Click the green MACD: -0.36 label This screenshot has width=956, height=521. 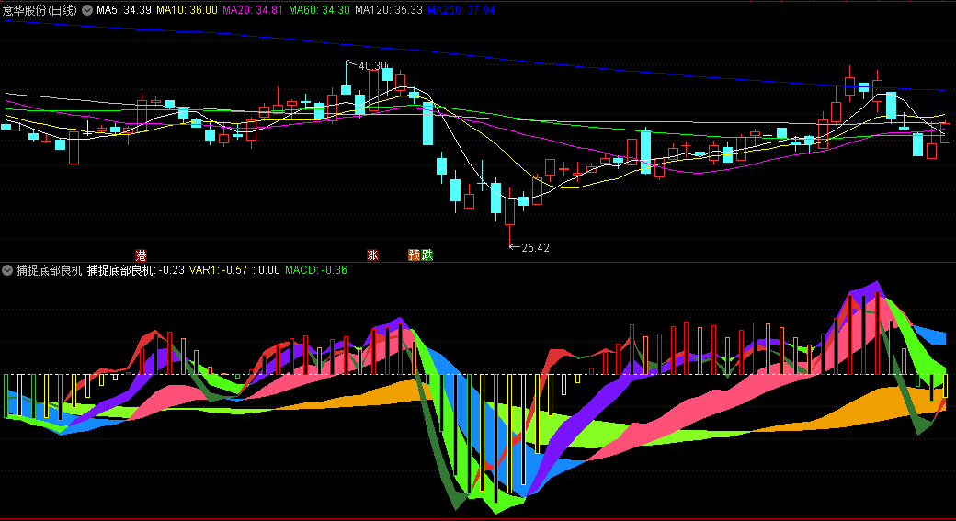point(316,270)
